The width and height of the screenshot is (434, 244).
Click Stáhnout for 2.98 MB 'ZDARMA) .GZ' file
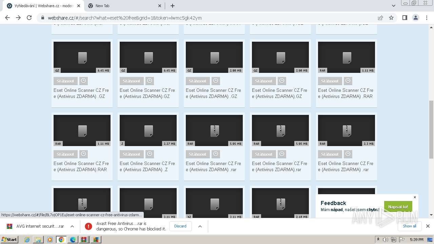(x=198, y=81)
